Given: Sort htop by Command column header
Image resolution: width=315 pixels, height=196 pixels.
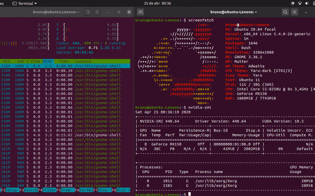Looking at the screenshot, I should 83,61.
